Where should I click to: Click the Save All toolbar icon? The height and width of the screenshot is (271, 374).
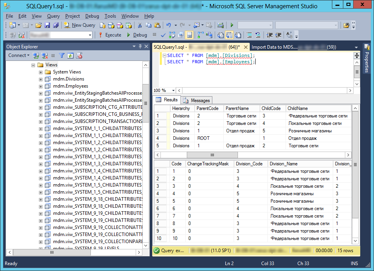[56, 25]
